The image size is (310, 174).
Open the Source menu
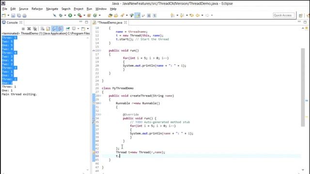point(24,9)
